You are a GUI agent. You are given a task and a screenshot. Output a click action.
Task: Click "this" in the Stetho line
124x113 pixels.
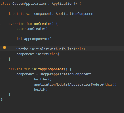(79, 49)
